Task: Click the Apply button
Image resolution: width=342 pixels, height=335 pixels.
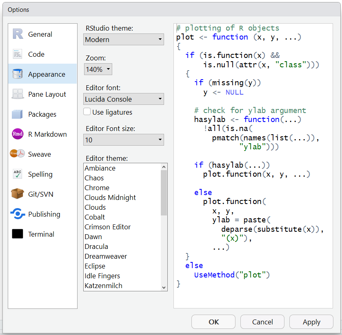Action: point(311,322)
